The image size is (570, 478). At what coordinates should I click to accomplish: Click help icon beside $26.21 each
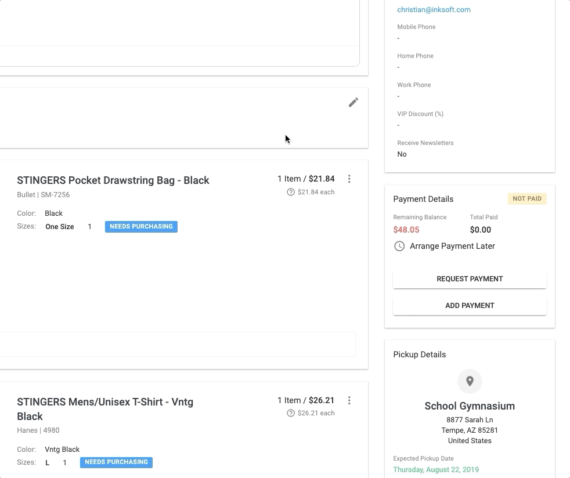[291, 413]
